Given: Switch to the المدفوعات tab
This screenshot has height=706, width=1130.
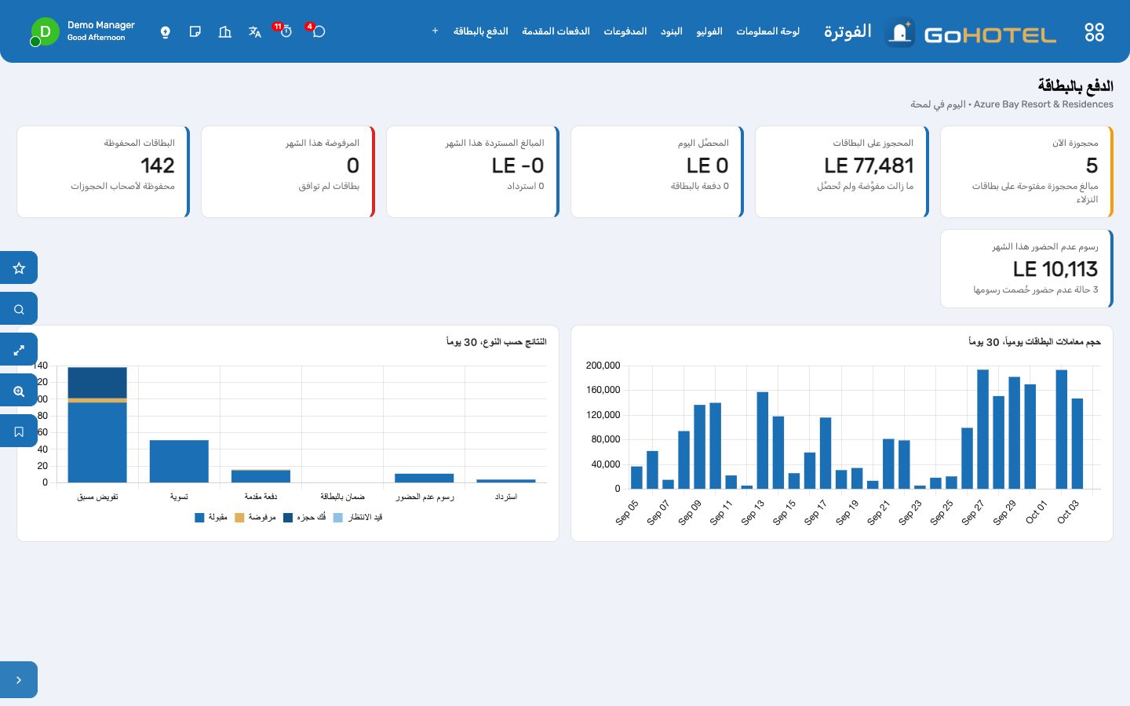Looking at the screenshot, I should pyautogui.click(x=625, y=31).
